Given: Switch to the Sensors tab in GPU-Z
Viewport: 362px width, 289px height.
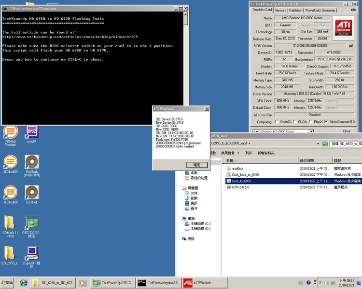Looking at the screenshot, I should [x=280, y=10].
